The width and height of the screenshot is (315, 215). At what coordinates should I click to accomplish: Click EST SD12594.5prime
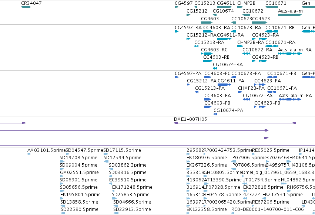(106, 161)
